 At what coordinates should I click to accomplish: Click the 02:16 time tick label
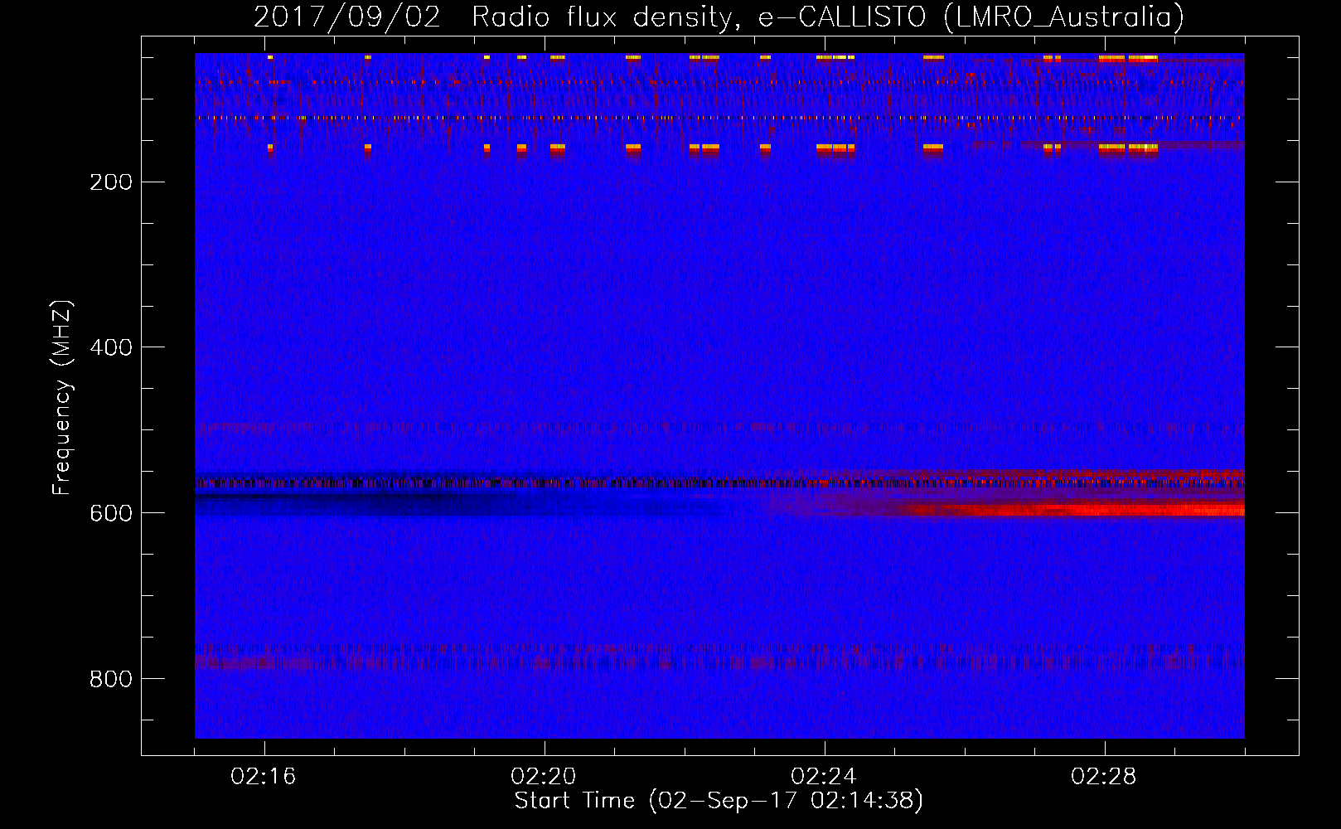264,777
